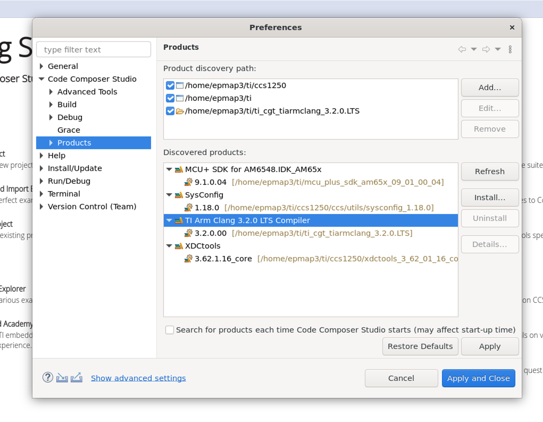The width and height of the screenshot is (543, 422).
Task: Click the import preferences icon
Action: (62, 378)
